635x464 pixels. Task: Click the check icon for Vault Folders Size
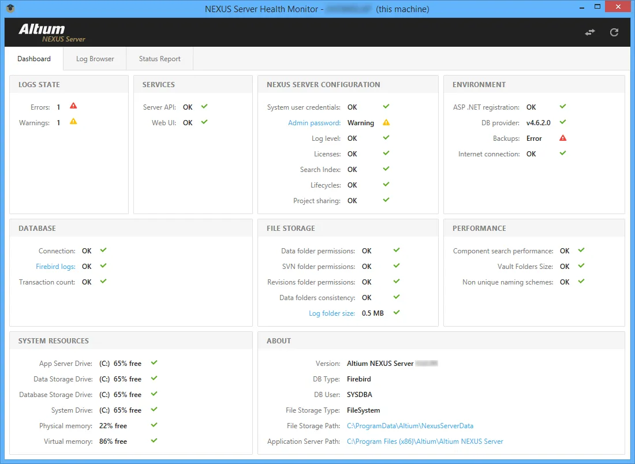coord(581,266)
